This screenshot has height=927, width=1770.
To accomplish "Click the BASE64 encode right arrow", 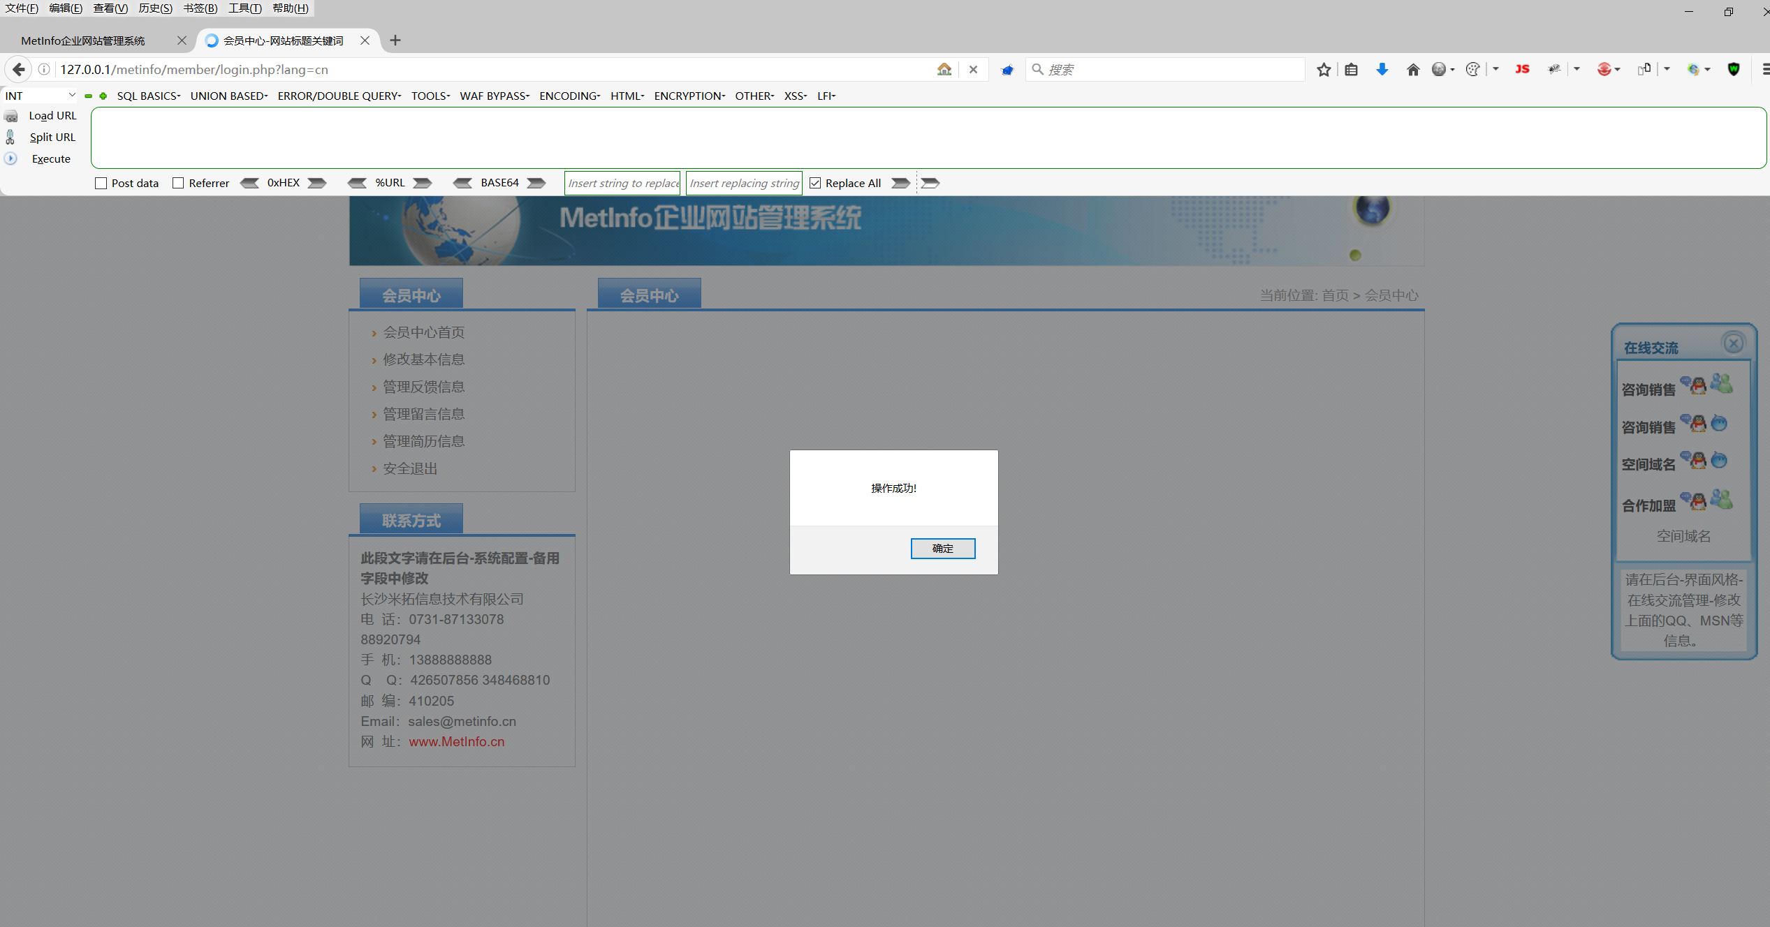I will (x=536, y=183).
